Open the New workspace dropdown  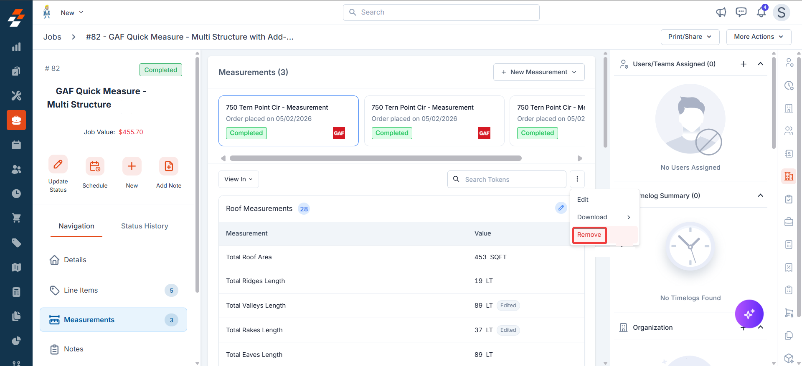72,13
